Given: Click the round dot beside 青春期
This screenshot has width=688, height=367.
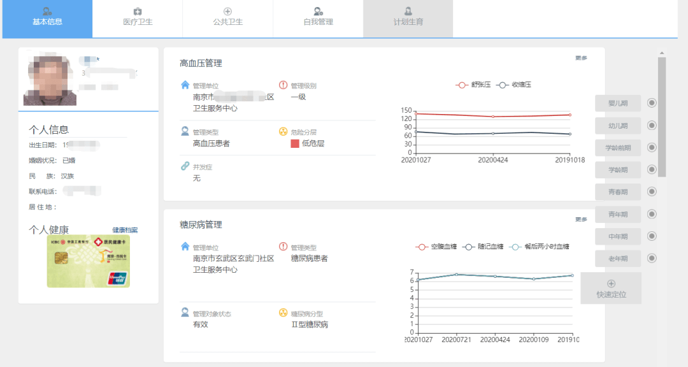Looking at the screenshot, I should tap(651, 192).
